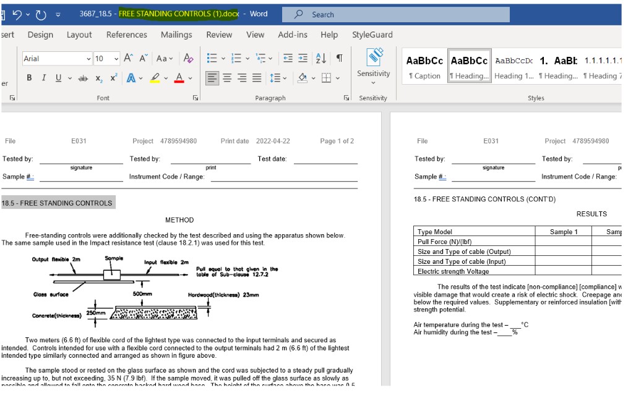Click the Clear All Formatting icon
This screenshot has height=414, width=628.
click(x=188, y=59)
